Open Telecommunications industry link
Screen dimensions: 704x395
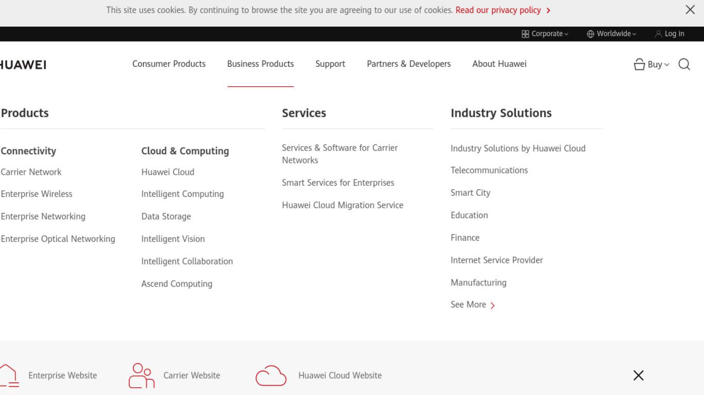[489, 171]
